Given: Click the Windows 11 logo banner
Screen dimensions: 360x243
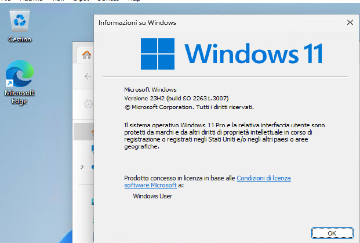Looking at the screenshot, I should [x=232, y=54].
